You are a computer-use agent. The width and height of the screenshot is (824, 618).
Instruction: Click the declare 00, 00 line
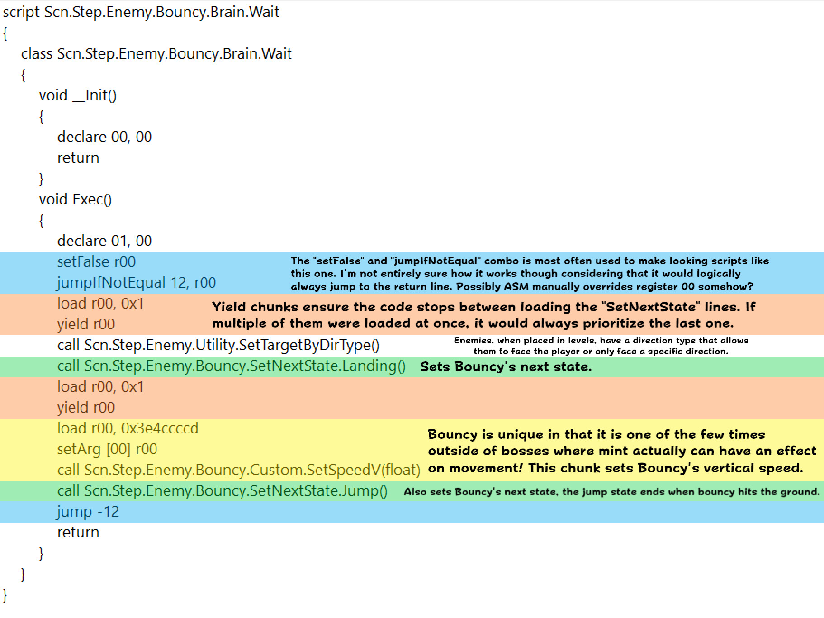[104, 137]
